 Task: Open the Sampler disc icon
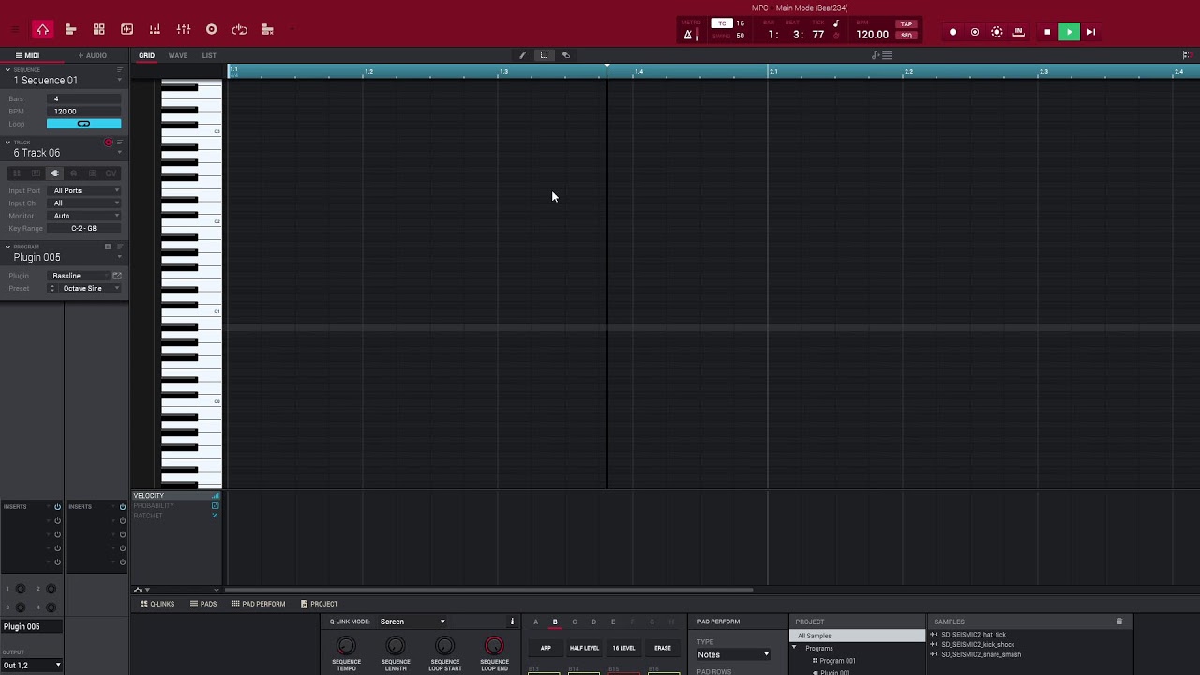(x=211, y=30)
